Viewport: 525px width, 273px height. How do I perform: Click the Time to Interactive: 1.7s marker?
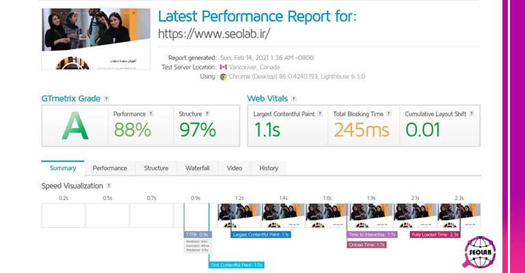point(372,235)
